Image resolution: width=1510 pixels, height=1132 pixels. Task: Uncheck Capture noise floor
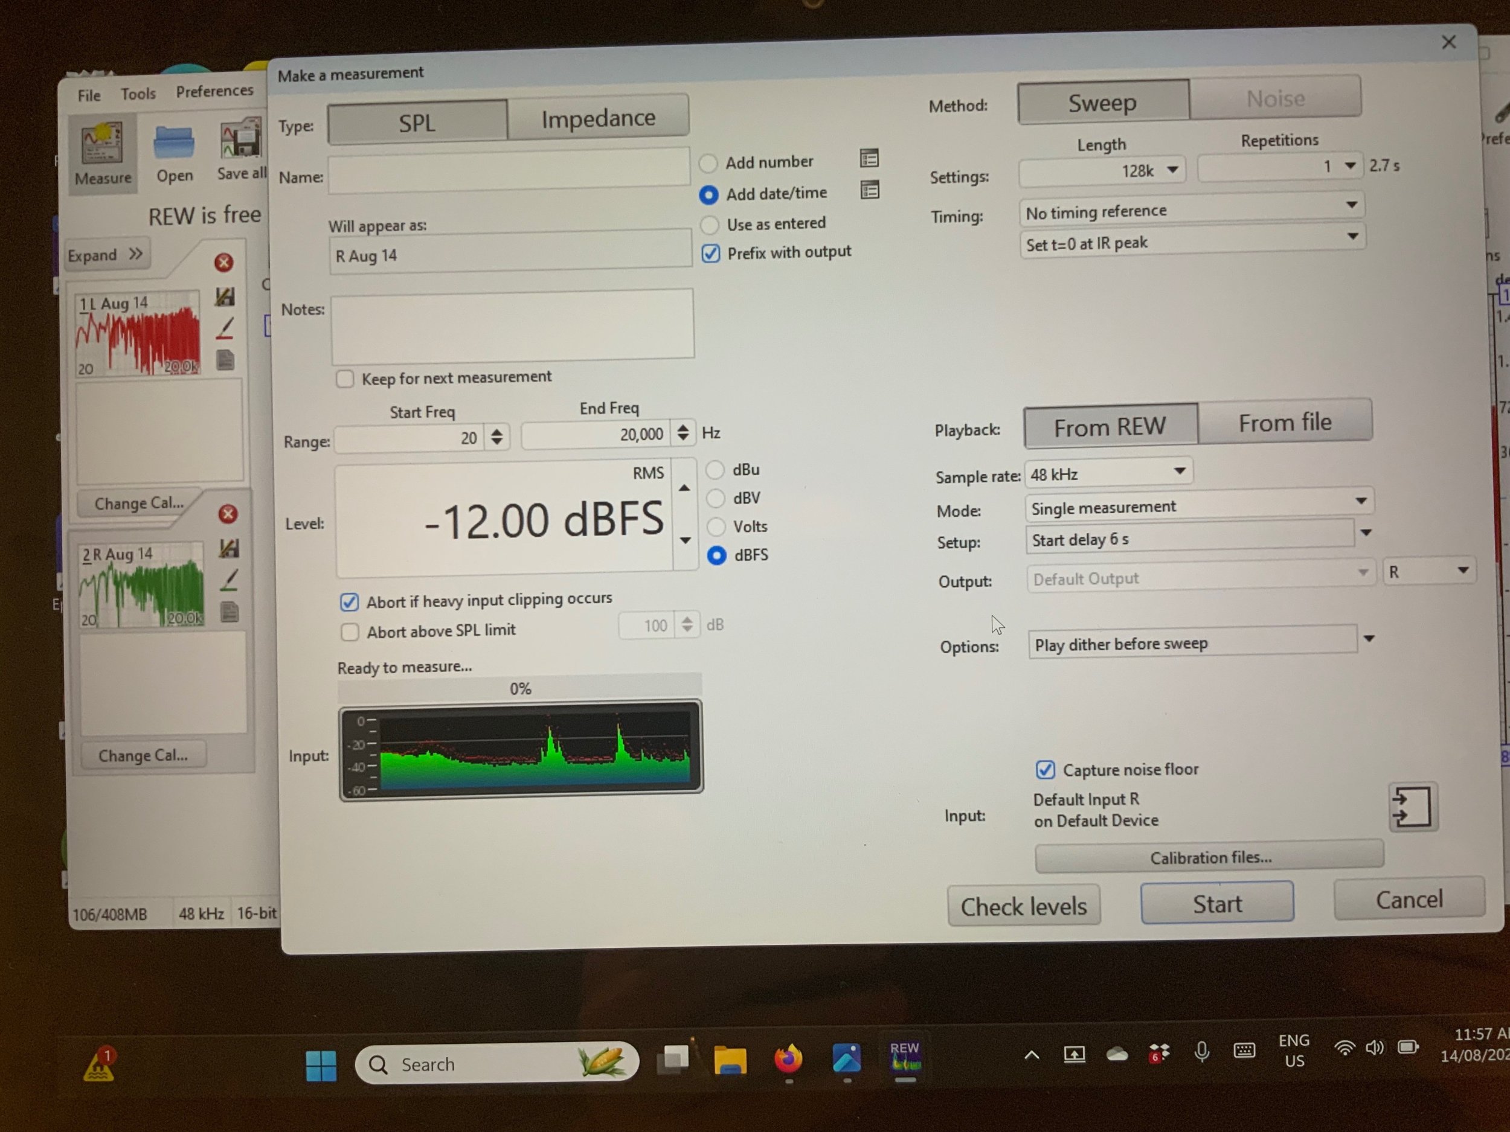(1045, 770)
